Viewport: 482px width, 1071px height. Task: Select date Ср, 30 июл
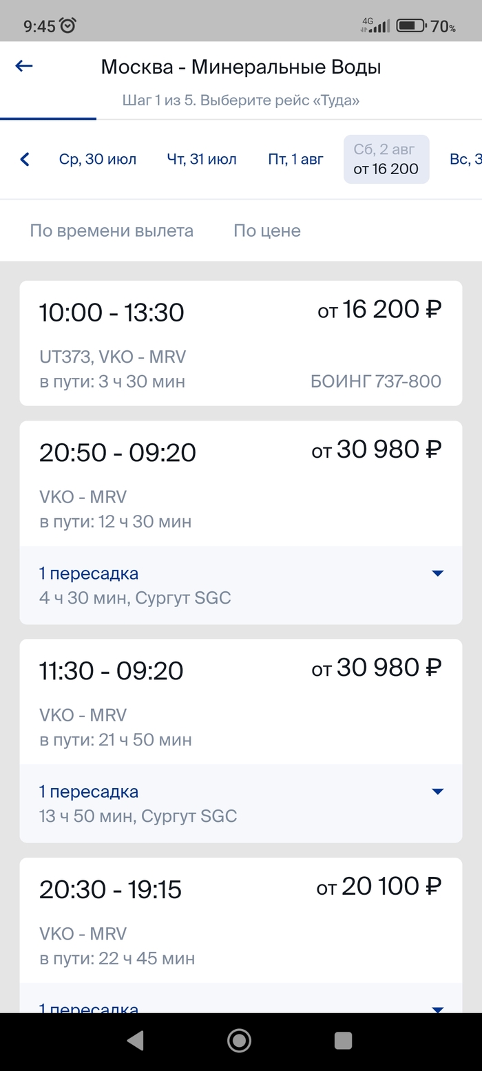98,160
